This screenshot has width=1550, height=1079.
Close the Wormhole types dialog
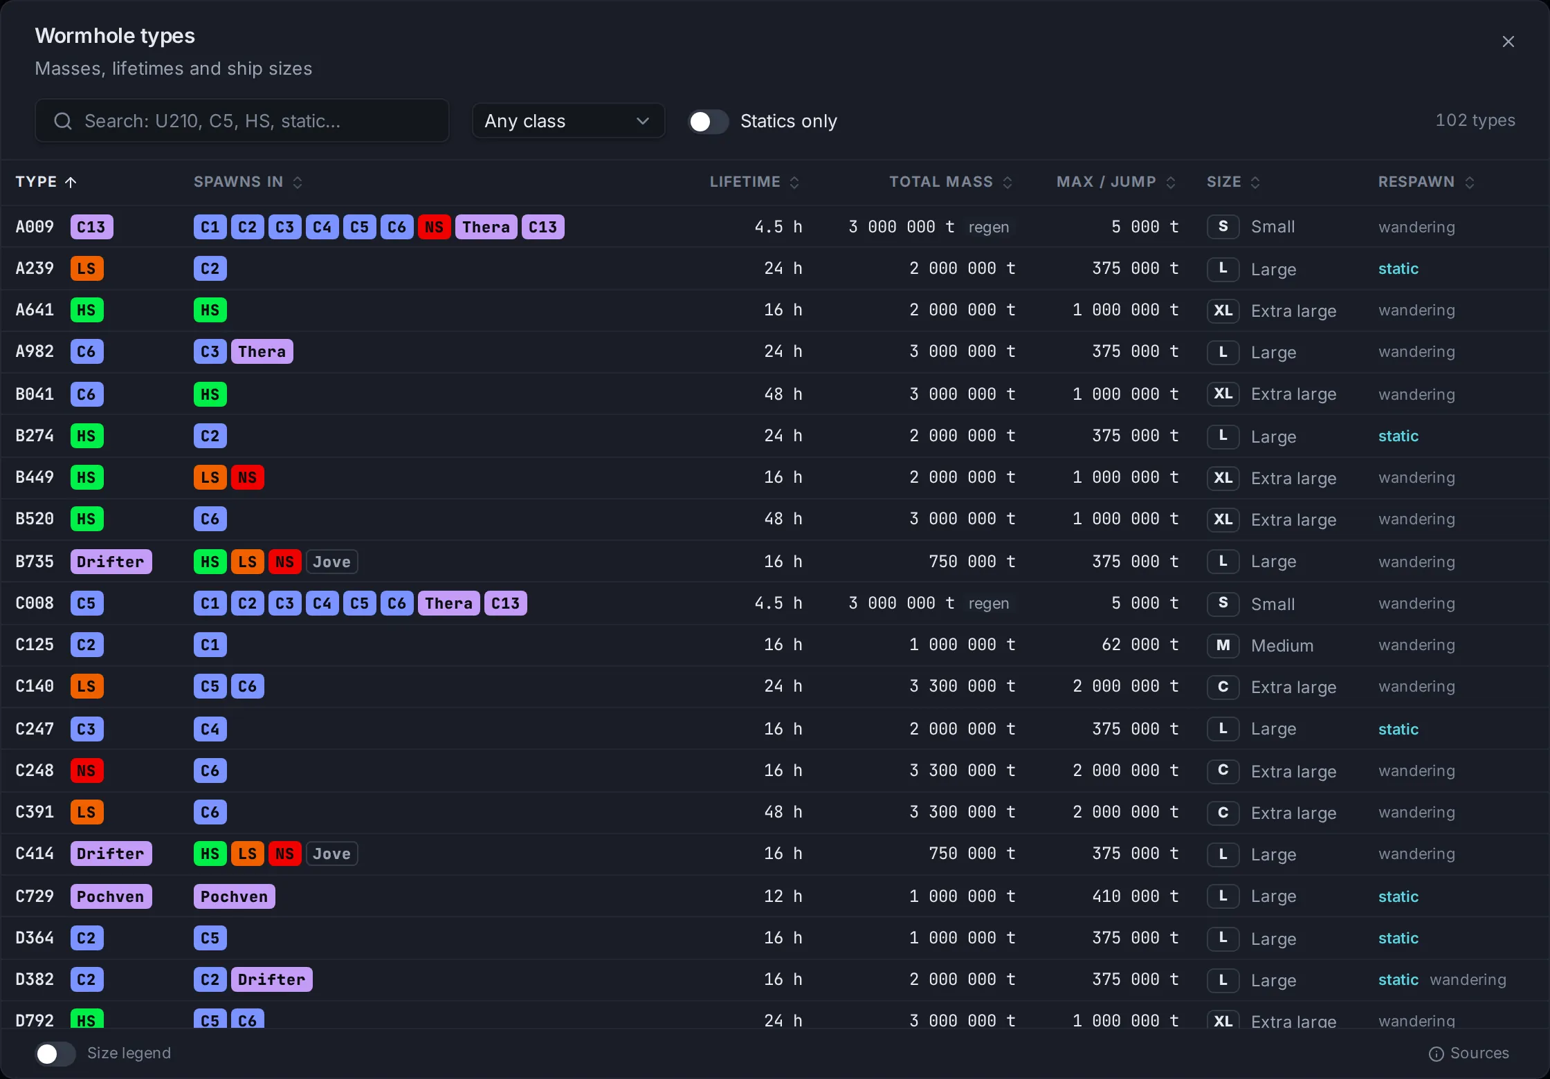click(1508, 41)
